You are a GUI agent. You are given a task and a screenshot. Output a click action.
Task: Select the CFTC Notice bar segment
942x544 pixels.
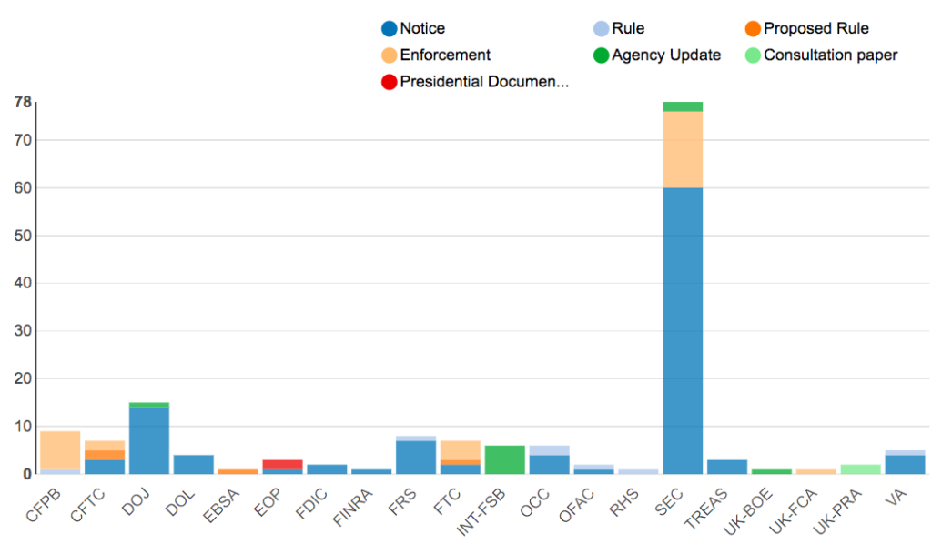pyautogui.click(x=105, y=468)
